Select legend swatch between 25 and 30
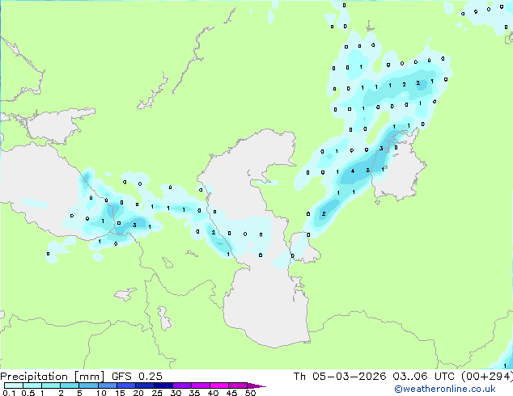The width and height of the screenshot is (513, 396). point(163,385)
